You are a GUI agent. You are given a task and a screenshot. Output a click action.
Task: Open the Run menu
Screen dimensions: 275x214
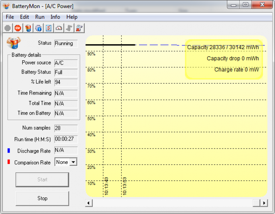pos(40,17)
